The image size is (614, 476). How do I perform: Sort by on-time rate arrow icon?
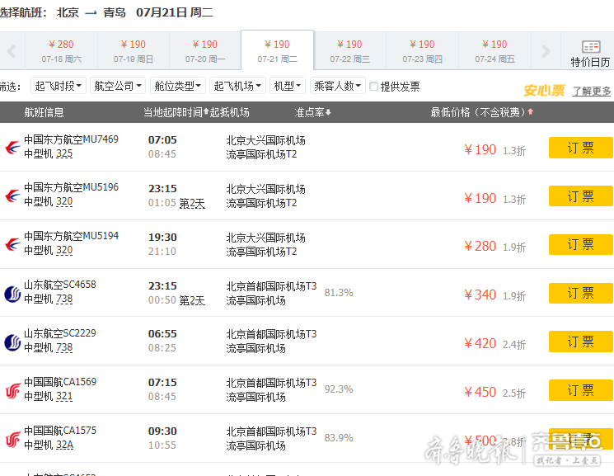(x=329, y=112)
